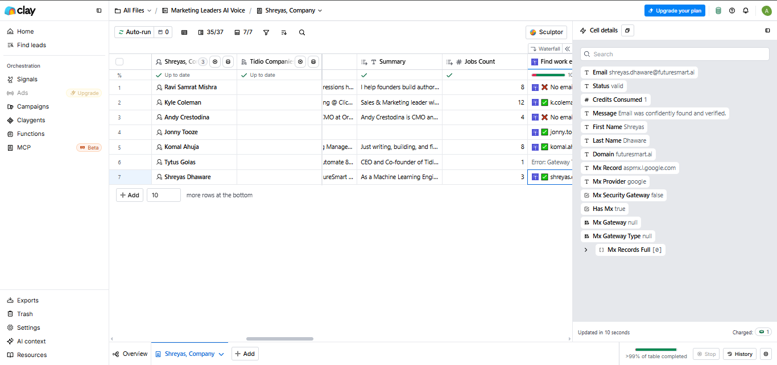Click the person icon beside Ravi Samrat Mishra
Screen dimensions: 777x365
160,88
